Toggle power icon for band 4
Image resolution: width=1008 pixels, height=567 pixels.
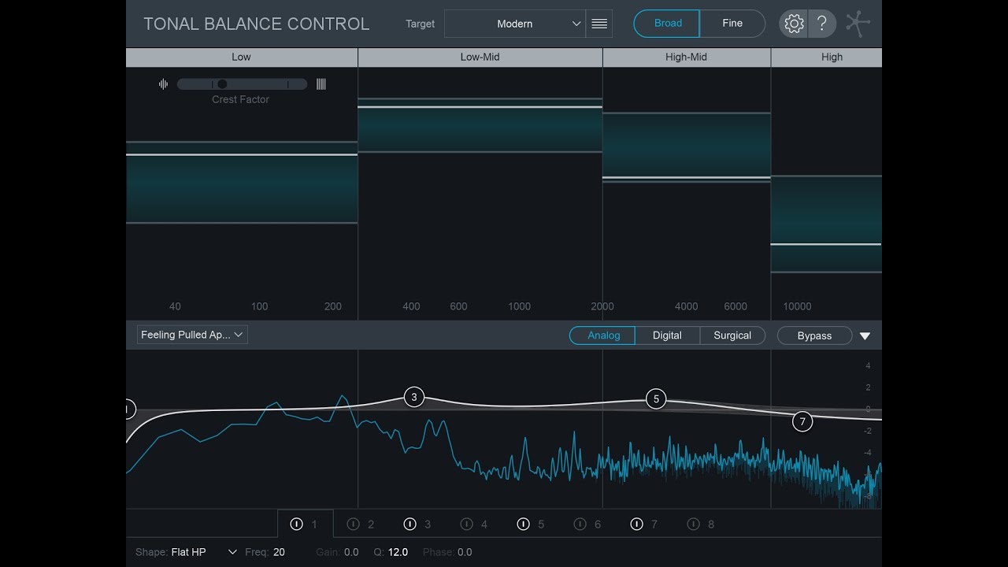point(466,524)
